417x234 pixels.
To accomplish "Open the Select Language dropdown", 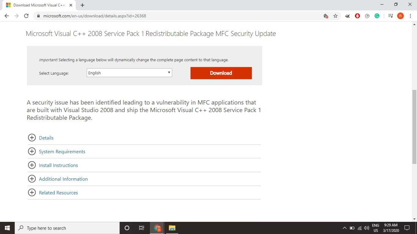I will coord(129,73).
